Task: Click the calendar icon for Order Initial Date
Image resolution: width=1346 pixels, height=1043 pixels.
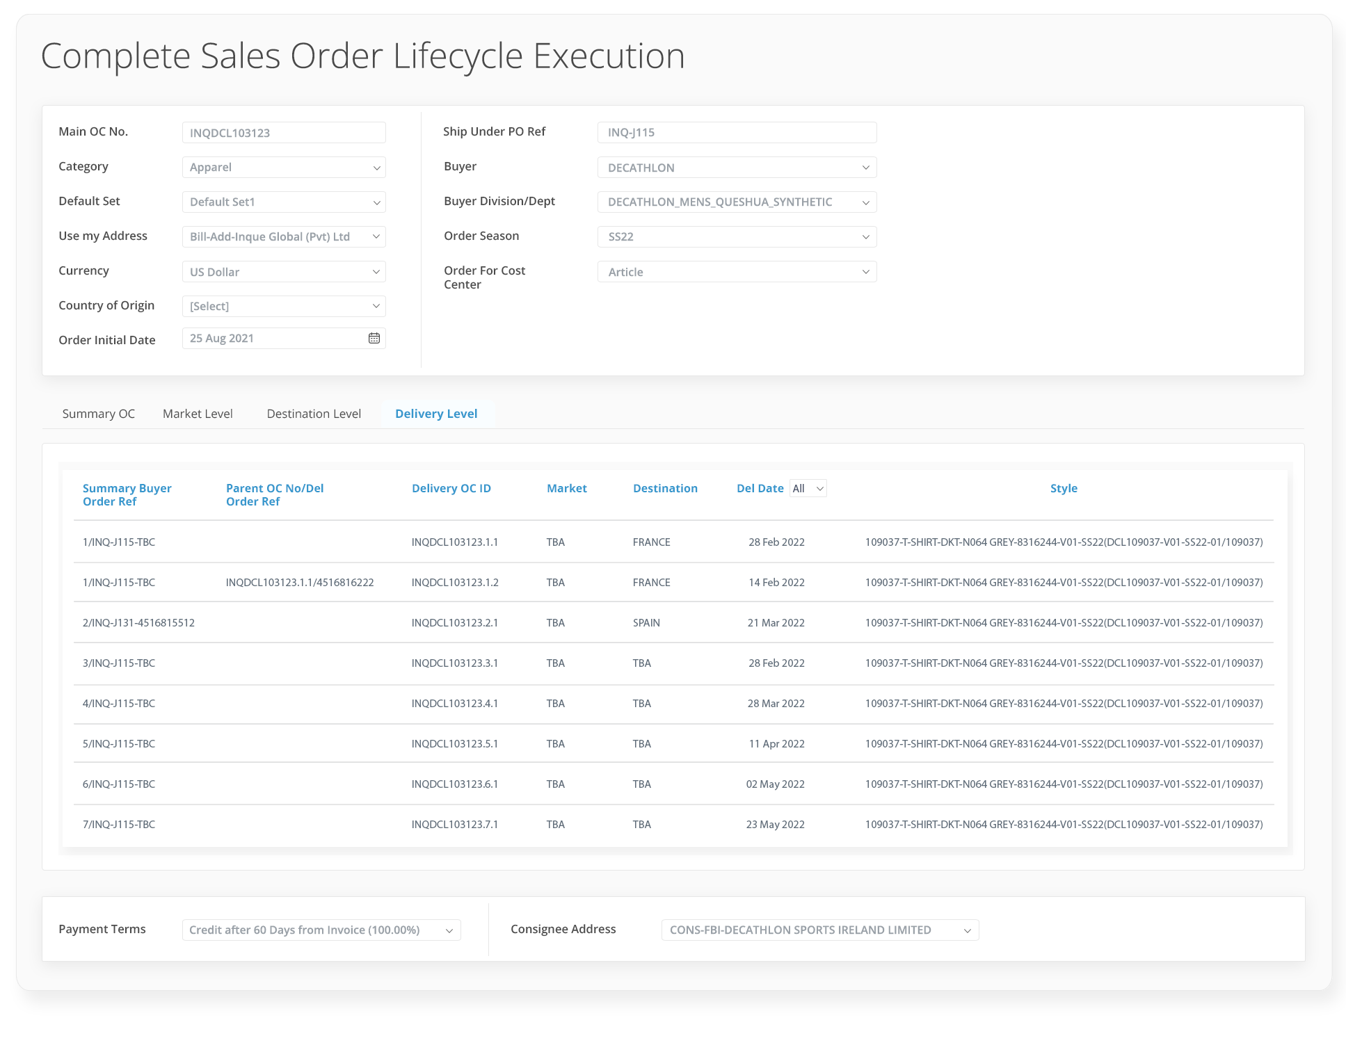Action: pos(375,337)
